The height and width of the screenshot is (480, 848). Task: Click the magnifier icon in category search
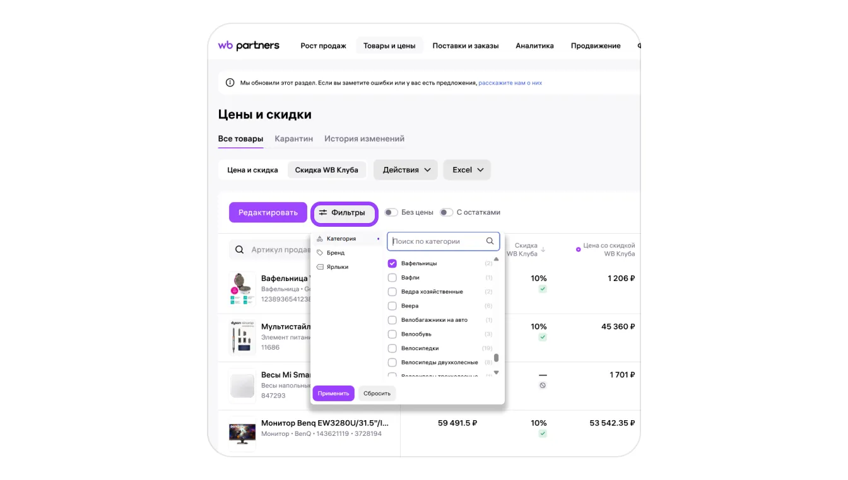[490, 241]
